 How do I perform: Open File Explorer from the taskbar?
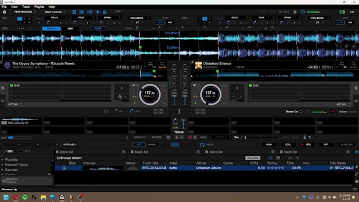43,197
